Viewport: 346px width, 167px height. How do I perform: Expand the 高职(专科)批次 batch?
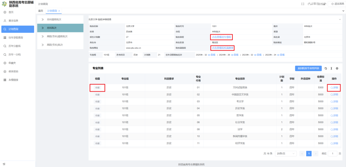pos(60,45)
